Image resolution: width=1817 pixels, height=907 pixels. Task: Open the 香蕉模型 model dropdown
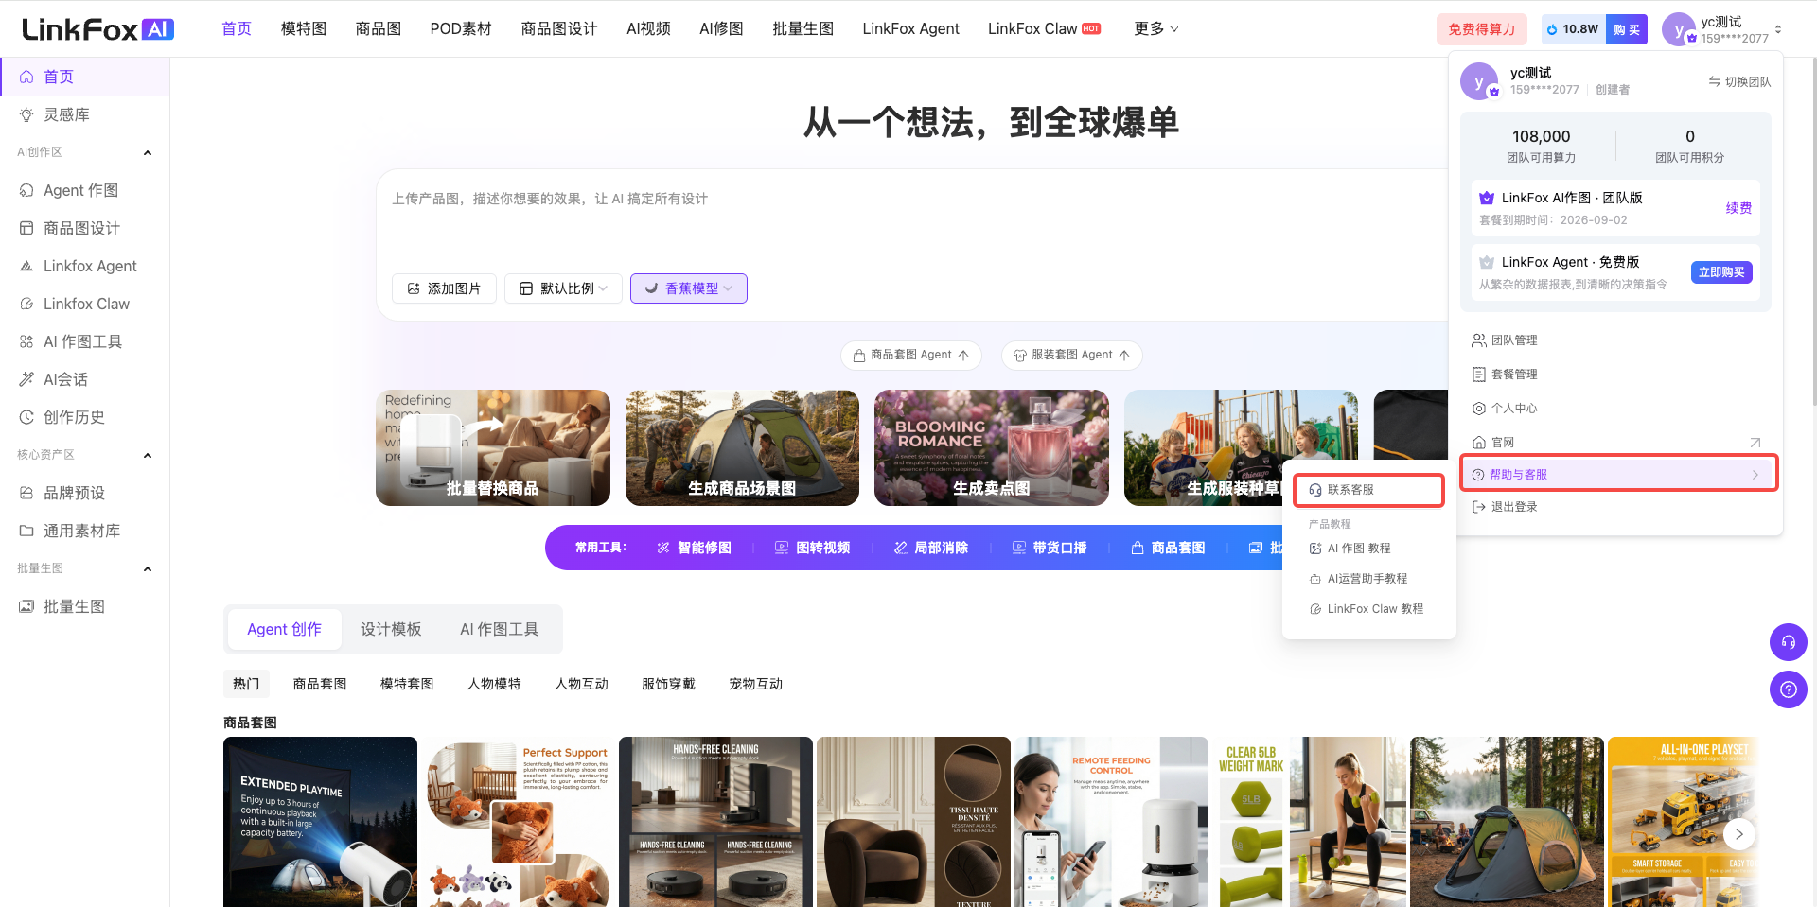tap(689, 288)
